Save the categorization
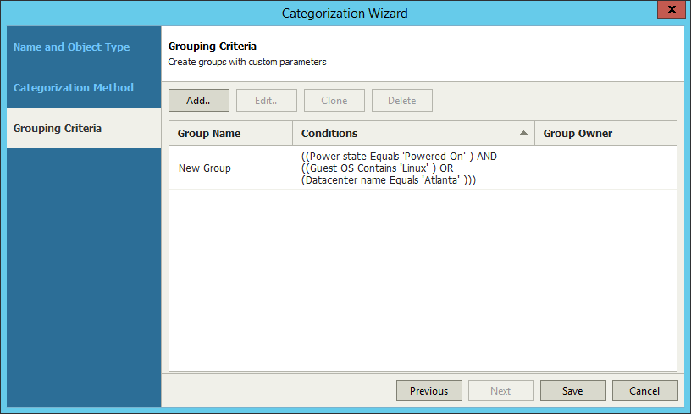691x414 pixels. pos(573,390)
